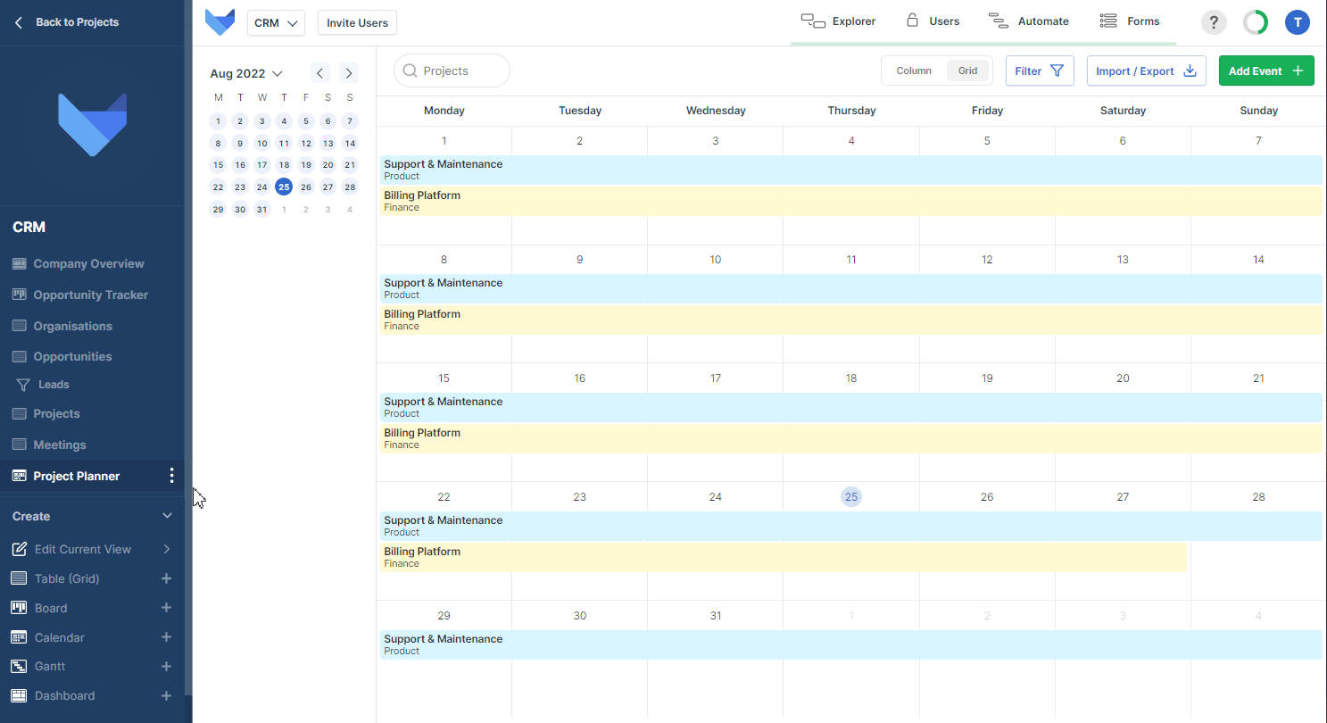Expand Edit Current View chevron
The image size is (1327, 723).
coord(167,549)
